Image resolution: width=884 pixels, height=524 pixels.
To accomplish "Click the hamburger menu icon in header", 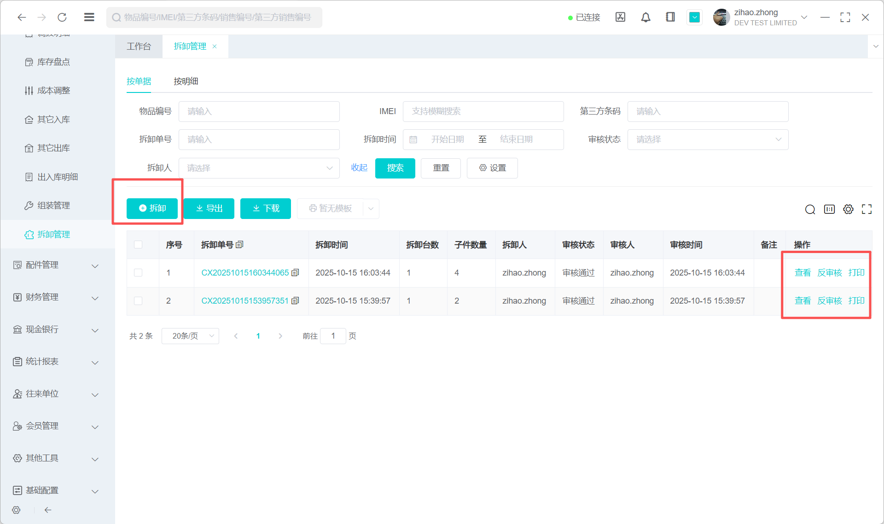I will (x=89, y=17).
